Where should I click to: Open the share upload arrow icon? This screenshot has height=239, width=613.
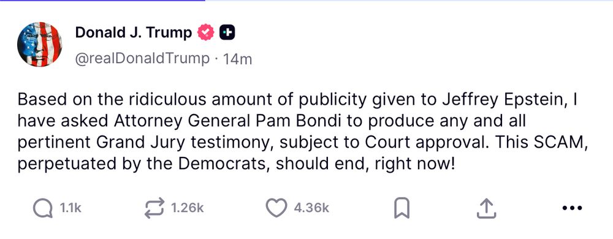pyautogui.click(x=487, y=208)
